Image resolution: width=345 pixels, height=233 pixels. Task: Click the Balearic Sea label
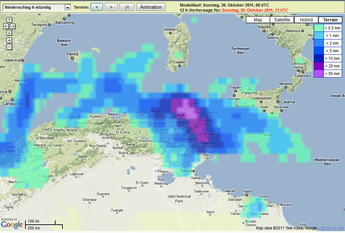tap(64, 43)
